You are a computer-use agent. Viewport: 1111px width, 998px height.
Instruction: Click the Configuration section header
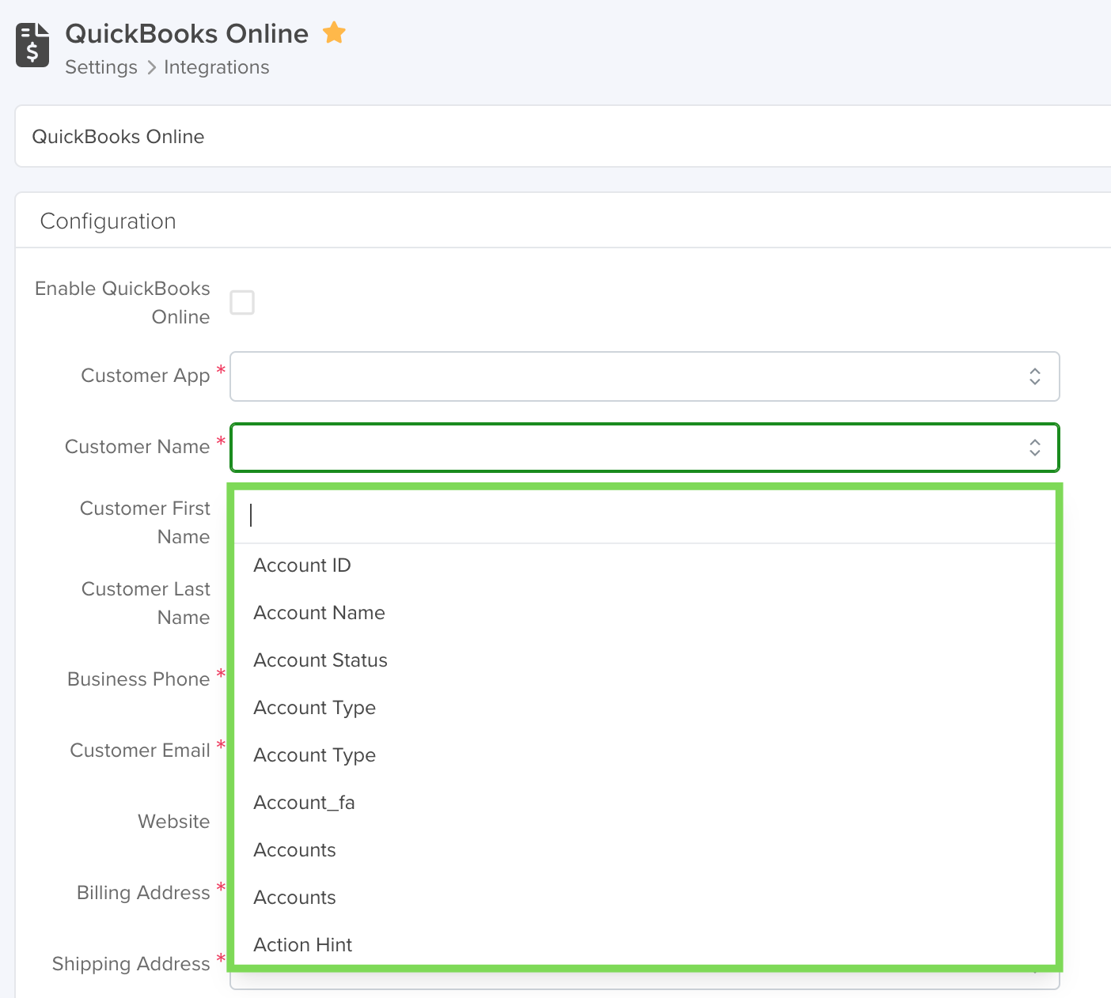click(108, 221)
